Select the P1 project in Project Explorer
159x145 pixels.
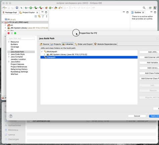point(10,19)
